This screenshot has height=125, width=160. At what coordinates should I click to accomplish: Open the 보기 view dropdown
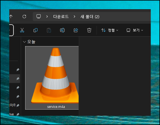[x=135, y=30]
